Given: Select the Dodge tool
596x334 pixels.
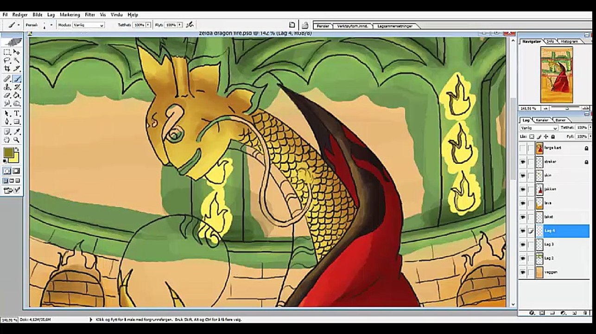Looking at the screenshot, I should (17, 103).
